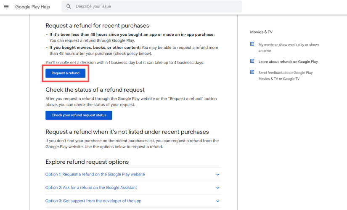Expand the Option 2 chevron arrow
This screenshot has width=347, height=210.
(217, 188)
